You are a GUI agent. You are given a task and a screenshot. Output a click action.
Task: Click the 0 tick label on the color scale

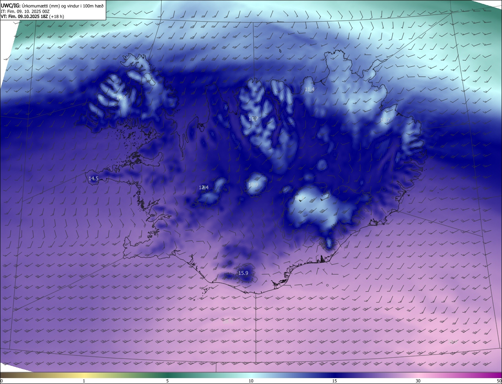point(2,381)
